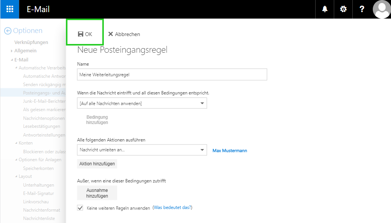Open the settings gear icon

pos(343,9)
